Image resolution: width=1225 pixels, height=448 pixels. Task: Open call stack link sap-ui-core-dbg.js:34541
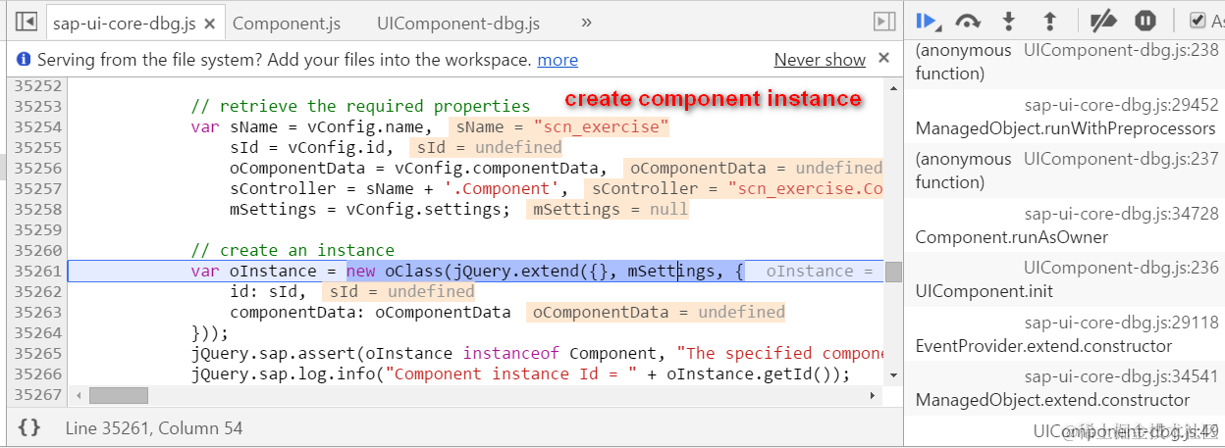pos(1121,376)
